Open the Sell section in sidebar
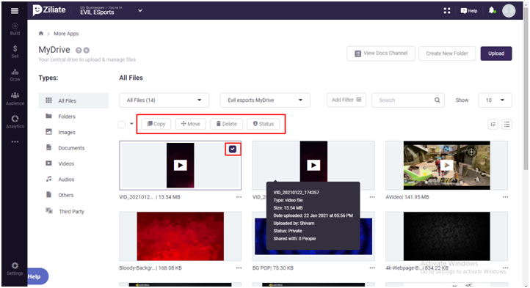This screenshot has height=288, width=530. click(15, 51)
